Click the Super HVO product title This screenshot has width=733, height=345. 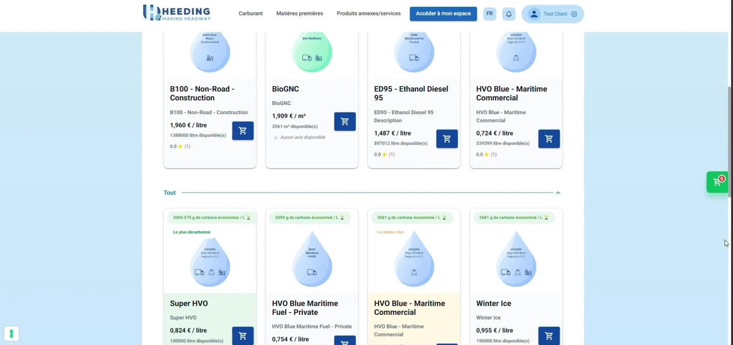click(x=189, y=303)
